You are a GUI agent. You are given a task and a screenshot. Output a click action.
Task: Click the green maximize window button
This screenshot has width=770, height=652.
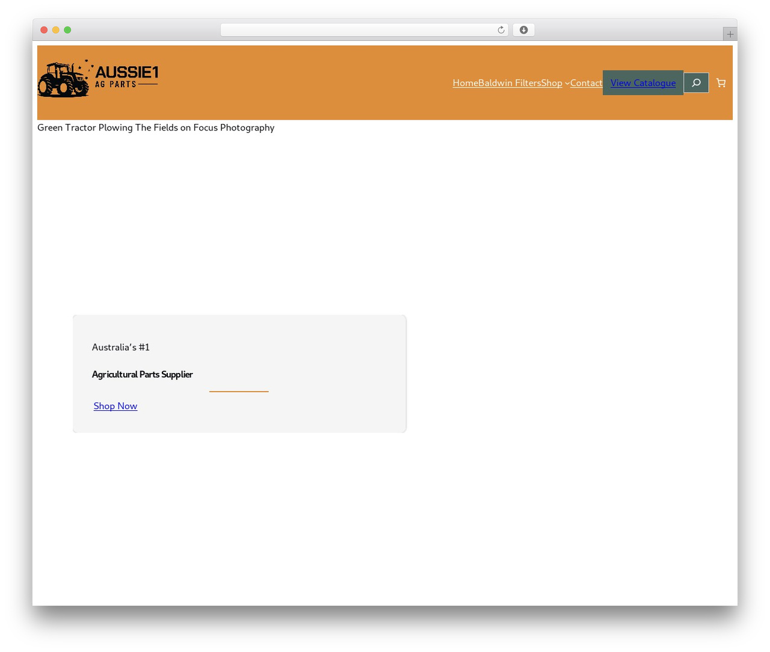[67, 30]
